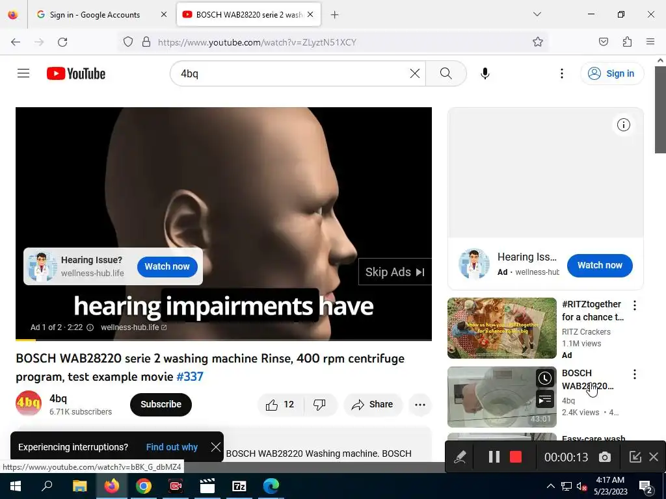Show hidden system tray icons

(x=550, y=486)
